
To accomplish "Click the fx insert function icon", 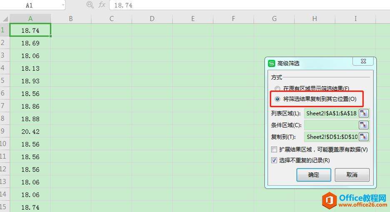I will coord(102,5).
